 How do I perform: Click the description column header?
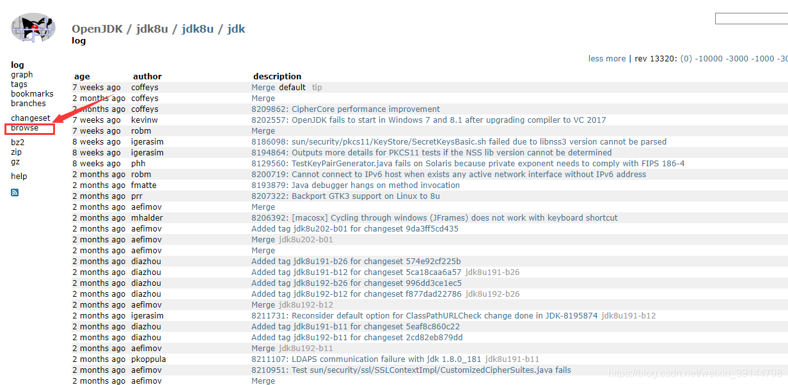[x=277, y=77]
